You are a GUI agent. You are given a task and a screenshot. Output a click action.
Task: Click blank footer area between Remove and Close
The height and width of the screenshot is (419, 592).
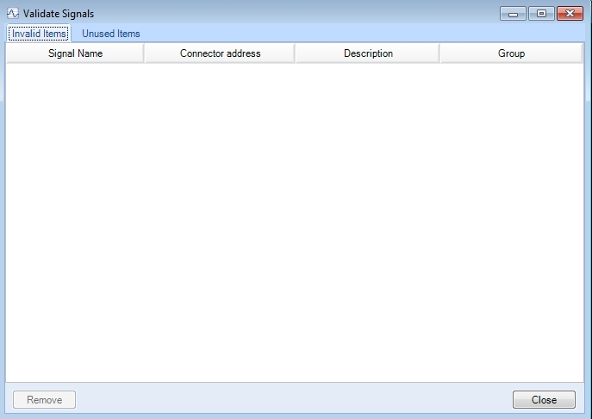tap(293, 400)
